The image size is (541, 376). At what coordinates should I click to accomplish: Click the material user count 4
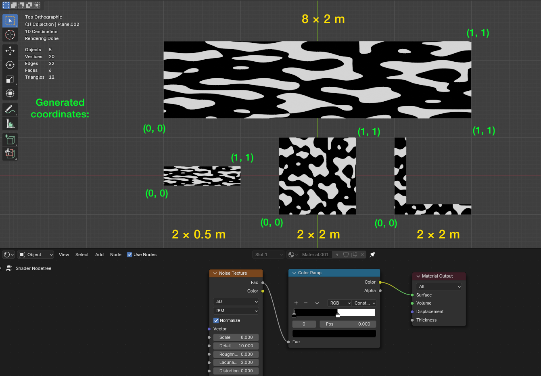(x=337, y=255)
